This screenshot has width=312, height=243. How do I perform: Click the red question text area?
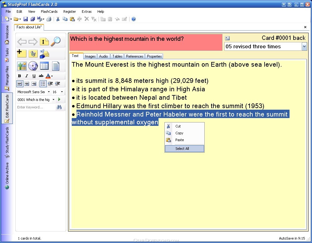(146, 42)
